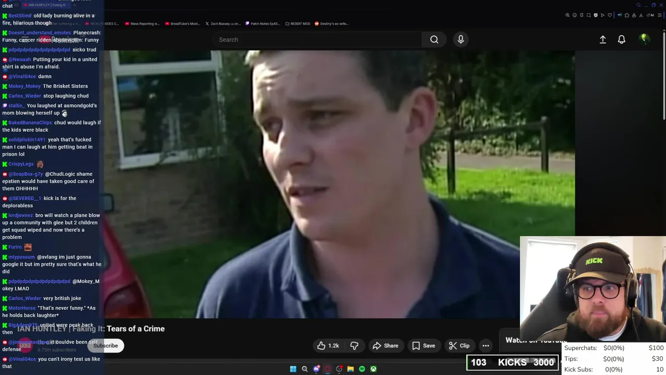Open the browser AI assistant icon
This screenshot has height=375, width=666.
point(650,15)
